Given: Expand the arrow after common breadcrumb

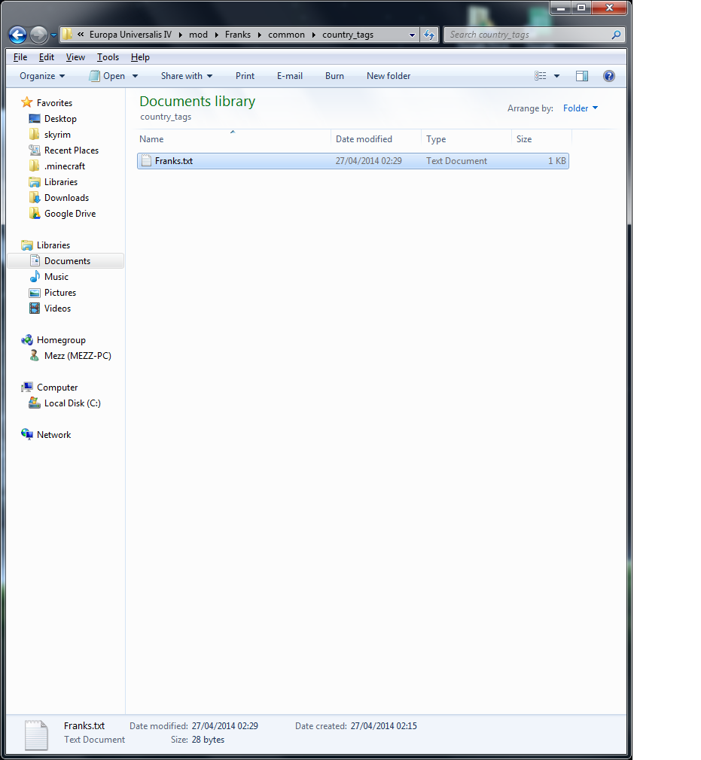Looking at the screenshot, I should click(314, 35).
